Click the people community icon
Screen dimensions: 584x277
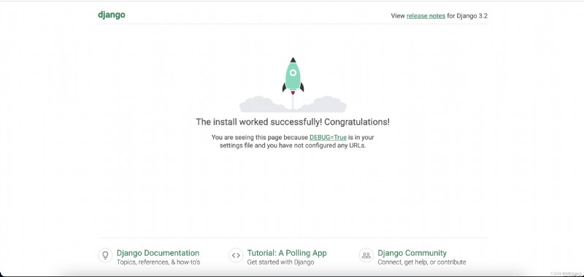366,255
